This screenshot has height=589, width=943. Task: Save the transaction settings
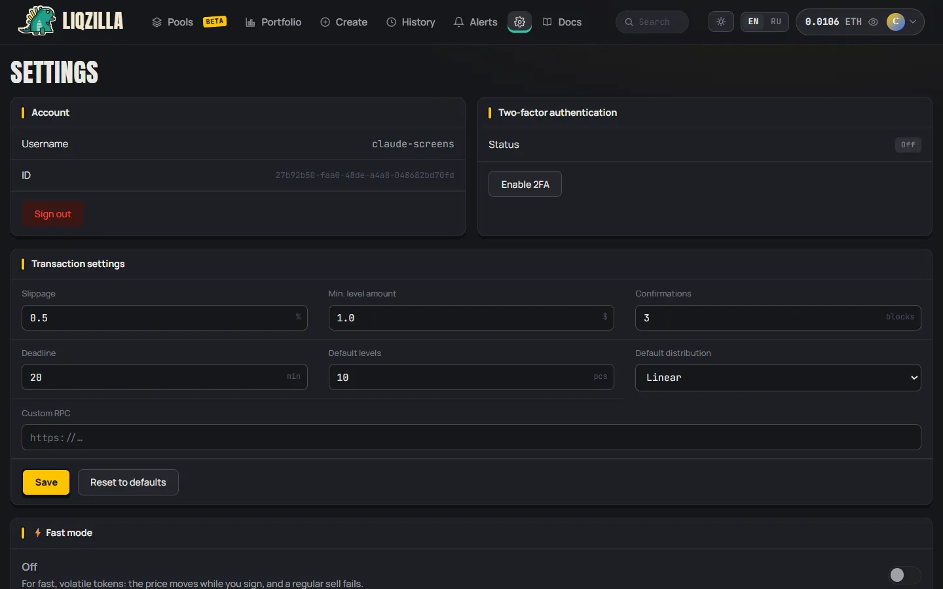[46, 482]
